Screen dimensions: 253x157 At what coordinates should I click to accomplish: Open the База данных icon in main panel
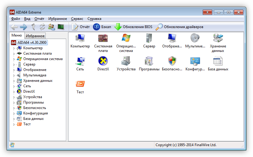click(218, 61)
